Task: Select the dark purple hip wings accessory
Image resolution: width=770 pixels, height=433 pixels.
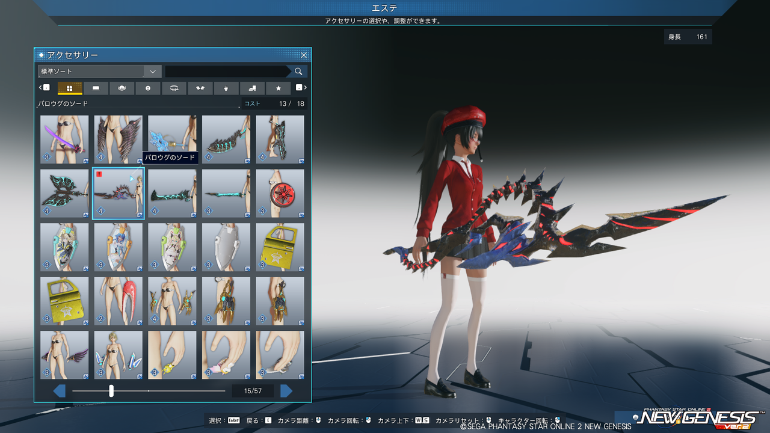Action: point(64,355)
